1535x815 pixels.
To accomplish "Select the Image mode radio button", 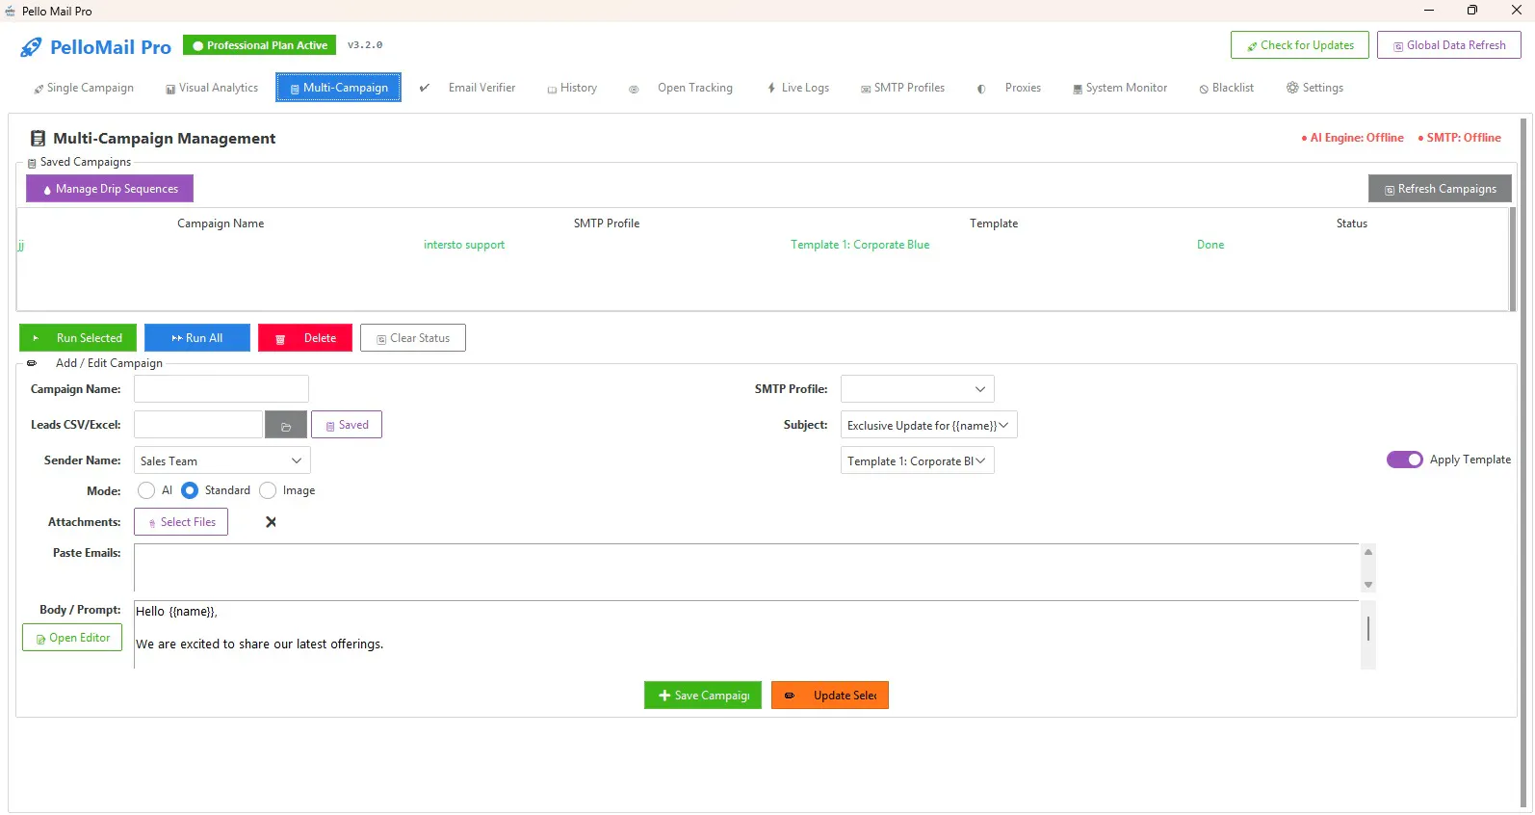I will coord(268,490).
